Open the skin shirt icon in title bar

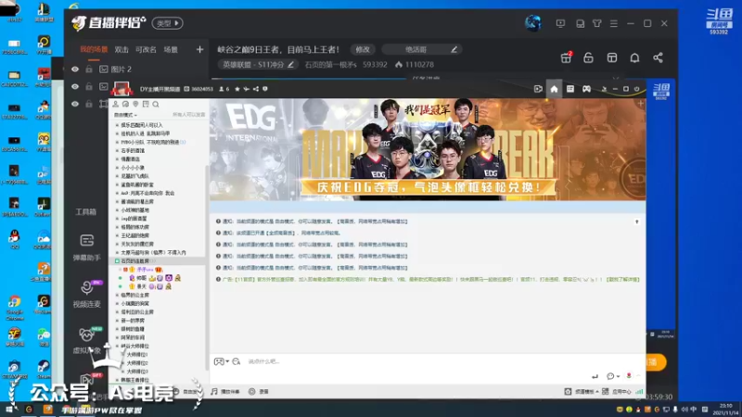[x=596, y=23]
